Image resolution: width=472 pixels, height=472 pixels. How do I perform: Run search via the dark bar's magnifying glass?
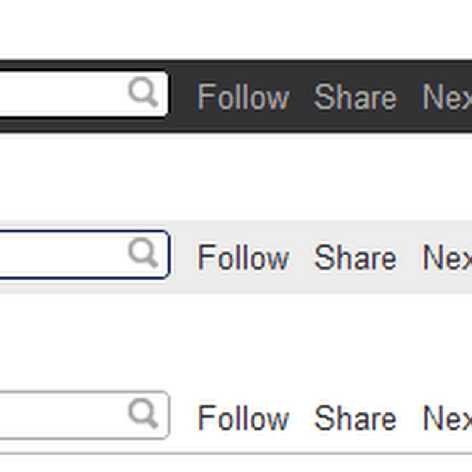[x=143, y=91]
